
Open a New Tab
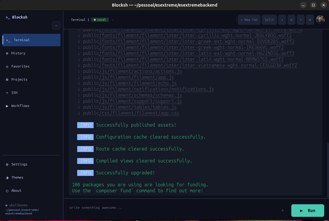(x=249, y=20)
